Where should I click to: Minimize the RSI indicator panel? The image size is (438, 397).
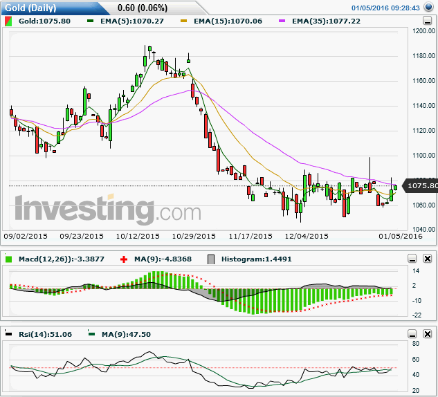click(412, 334)
